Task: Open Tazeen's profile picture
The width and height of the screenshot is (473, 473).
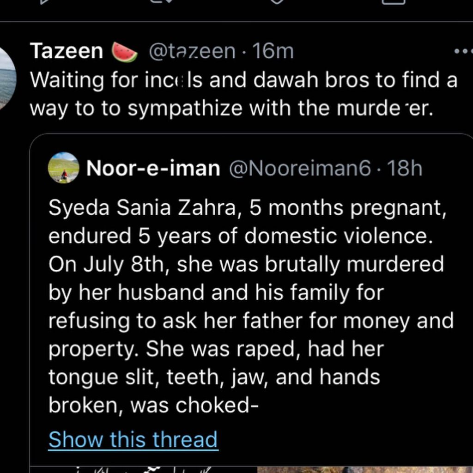Action: [x=6, y=78]
